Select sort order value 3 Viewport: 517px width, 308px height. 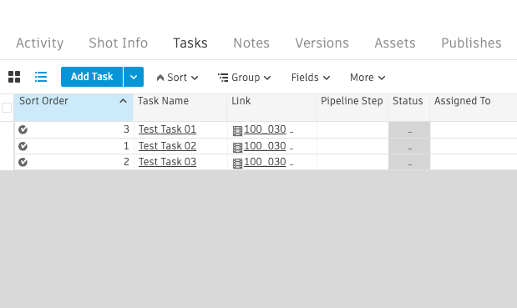126,129
